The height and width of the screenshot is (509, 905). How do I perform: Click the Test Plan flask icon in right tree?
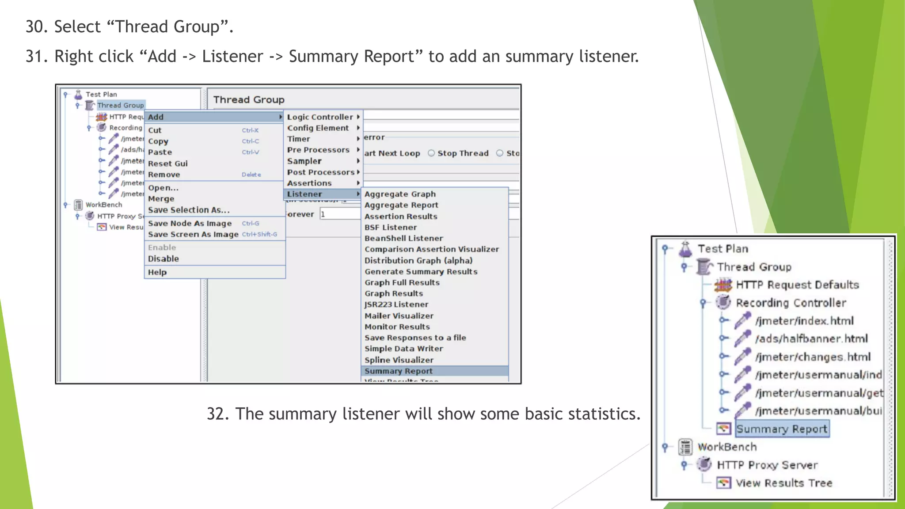click(x=685, y=249)
